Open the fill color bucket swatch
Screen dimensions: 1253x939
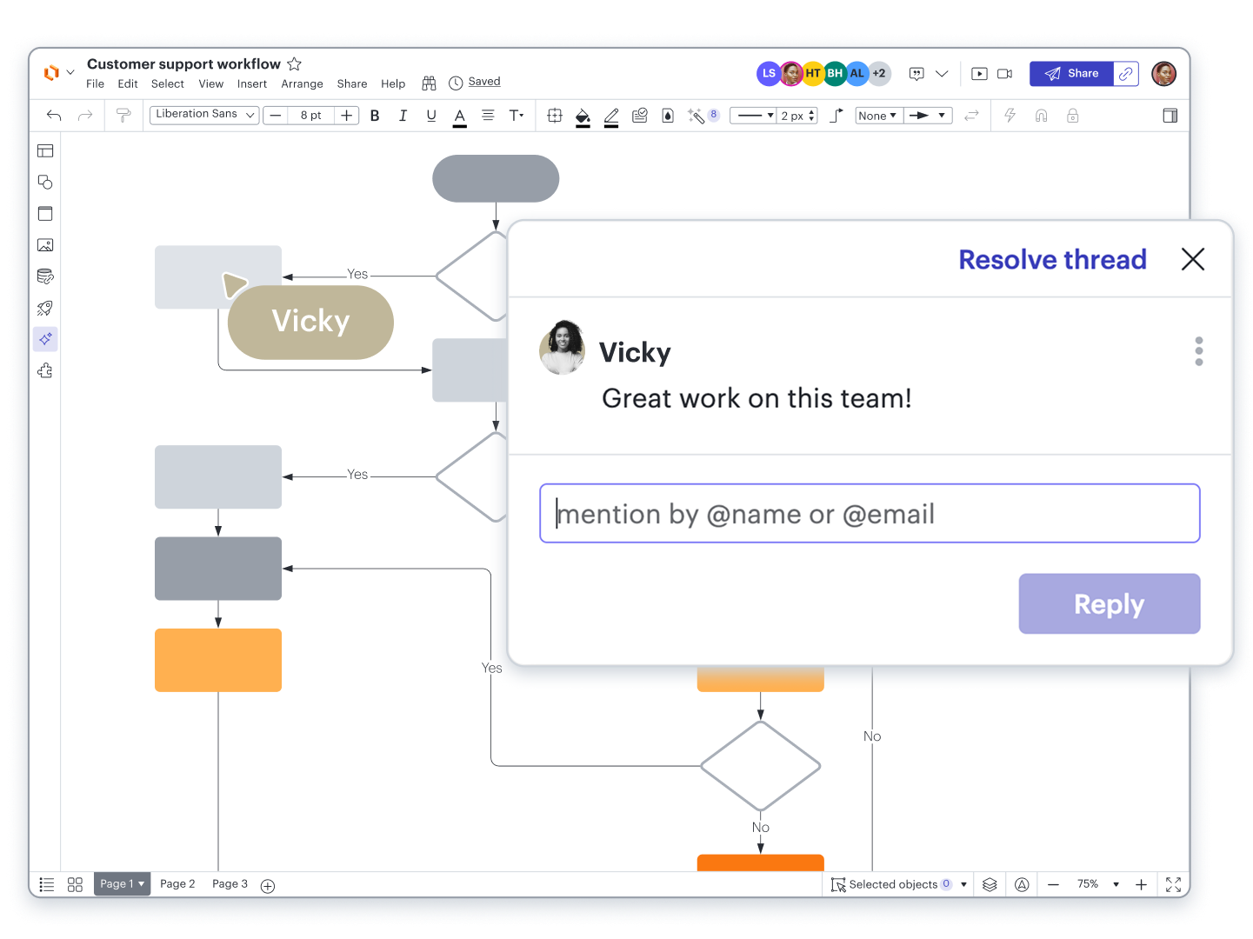coord(583,117)
